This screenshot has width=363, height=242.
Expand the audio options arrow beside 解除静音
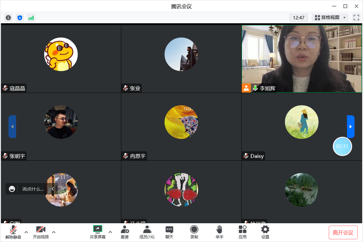[x=26, y=232]
